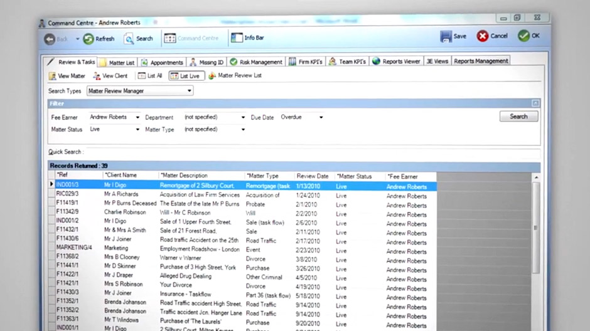Click client name Charlie Robinson
Image resolution: width=590 pixels, height=331 pixels.
pyautogui.click(x=125, y=212)
